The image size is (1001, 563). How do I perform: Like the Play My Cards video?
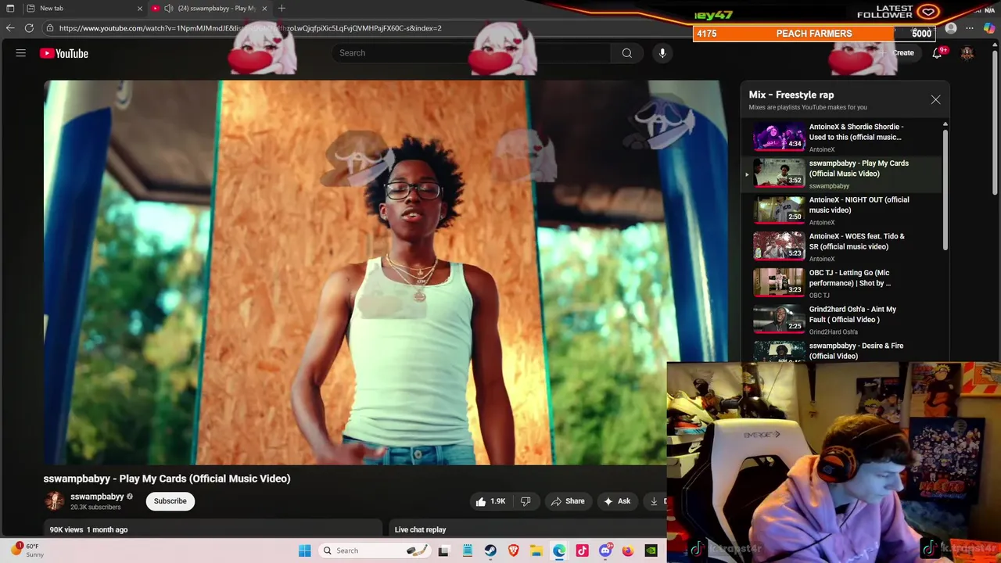(x=490, y=501)
